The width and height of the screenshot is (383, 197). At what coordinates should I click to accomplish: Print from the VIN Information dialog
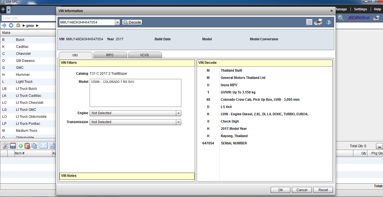tap(318, 22)
